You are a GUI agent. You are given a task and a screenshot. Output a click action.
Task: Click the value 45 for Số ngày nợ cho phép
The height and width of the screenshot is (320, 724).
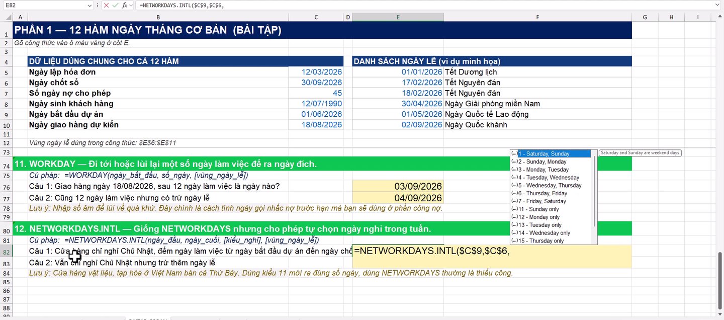(x=316, y=93)
